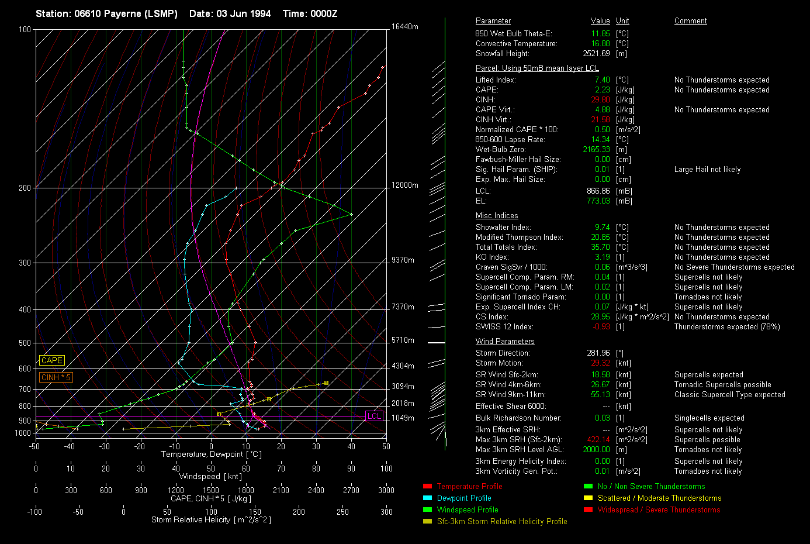
Task: Click the Wind Parameters section heading
Action: tap(505, 341)
